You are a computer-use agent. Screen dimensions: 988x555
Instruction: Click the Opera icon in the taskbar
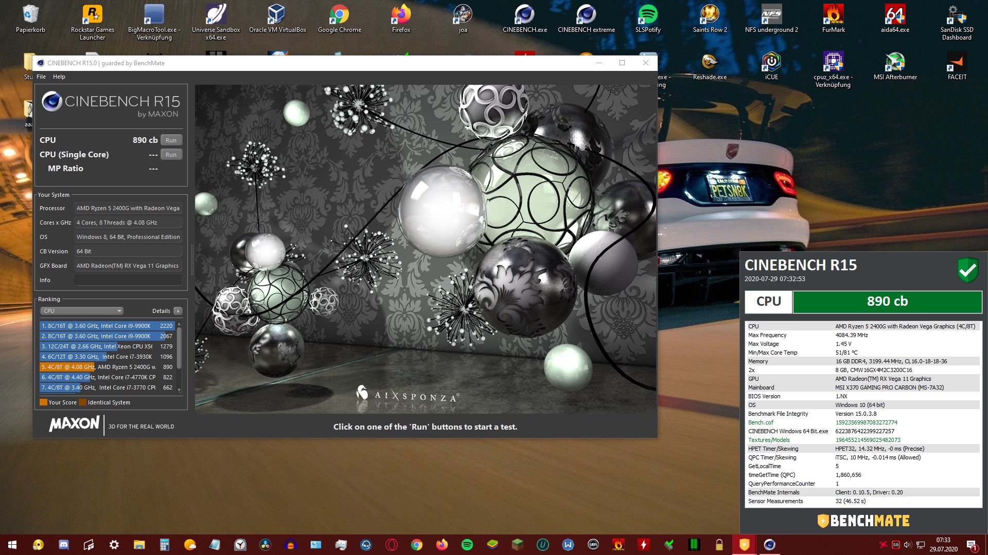(392, 545)
